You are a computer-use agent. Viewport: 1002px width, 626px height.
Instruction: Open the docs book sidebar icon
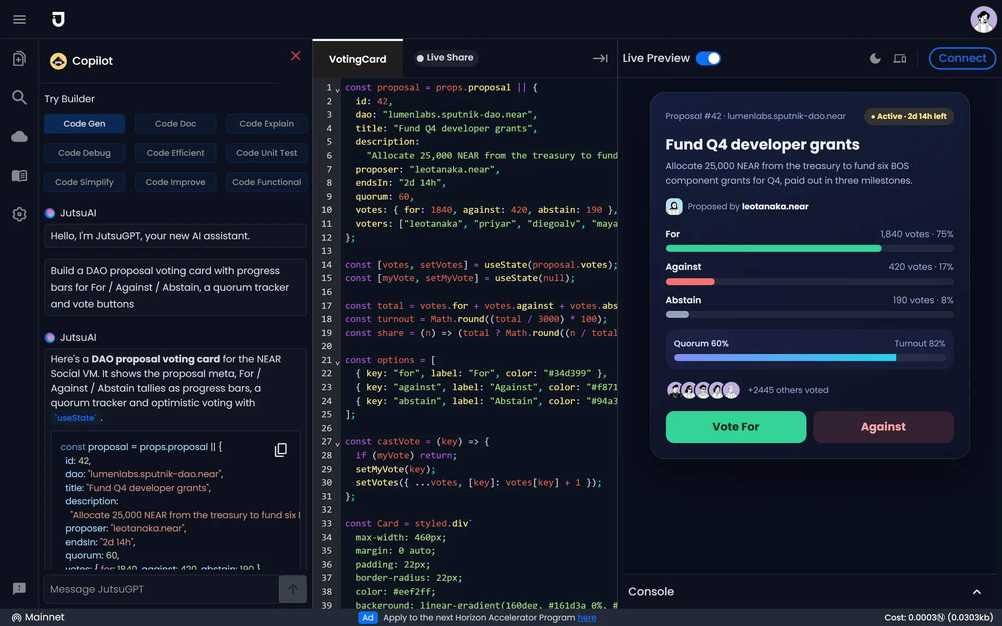pyautogui.click(x=19, y=176)
